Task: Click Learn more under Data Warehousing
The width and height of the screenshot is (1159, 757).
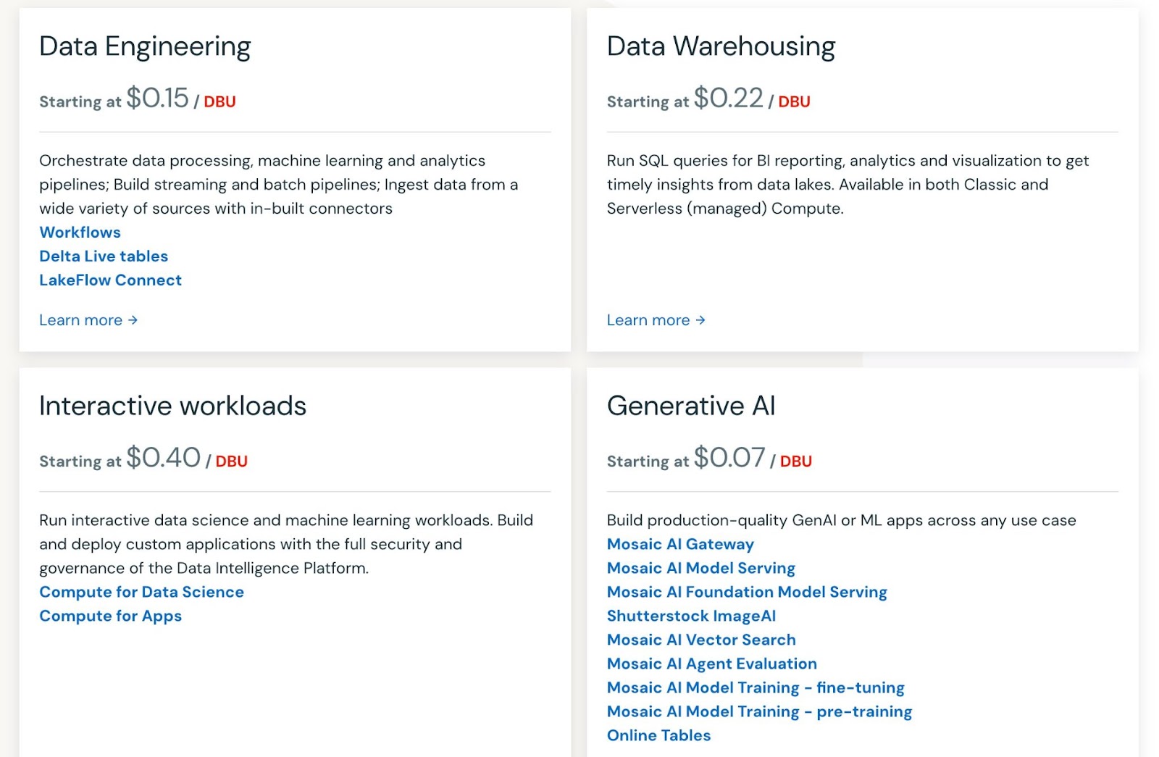Action: 656,320
